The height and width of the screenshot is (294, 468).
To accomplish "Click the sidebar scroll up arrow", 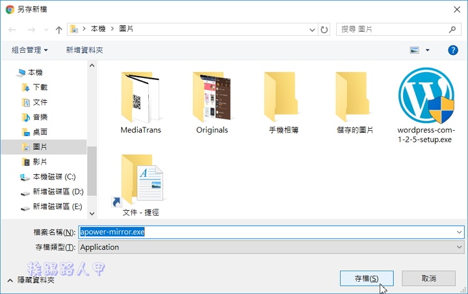I will point(92,66).
